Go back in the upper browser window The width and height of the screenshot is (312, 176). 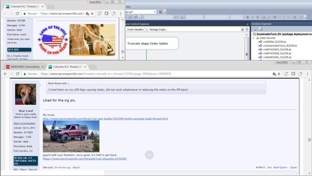[x=5, y=14]
